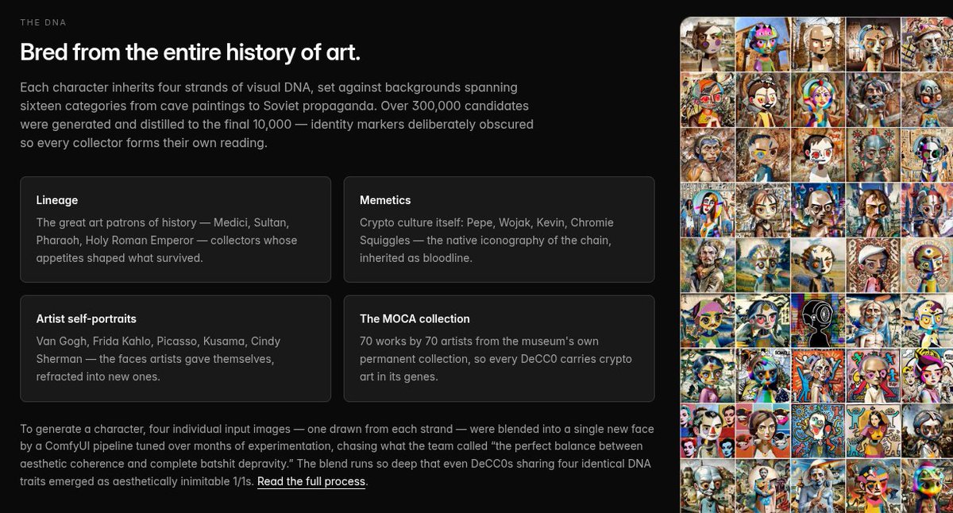Click text "Crypto culture itself: Pepe, Wojak, Kevin, Chromie"
Screen dimensions: 953x513
487,222
